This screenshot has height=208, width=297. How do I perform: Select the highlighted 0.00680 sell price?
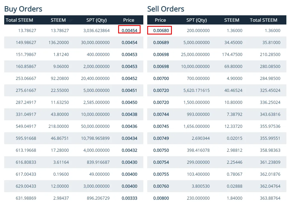coord(161,30)
